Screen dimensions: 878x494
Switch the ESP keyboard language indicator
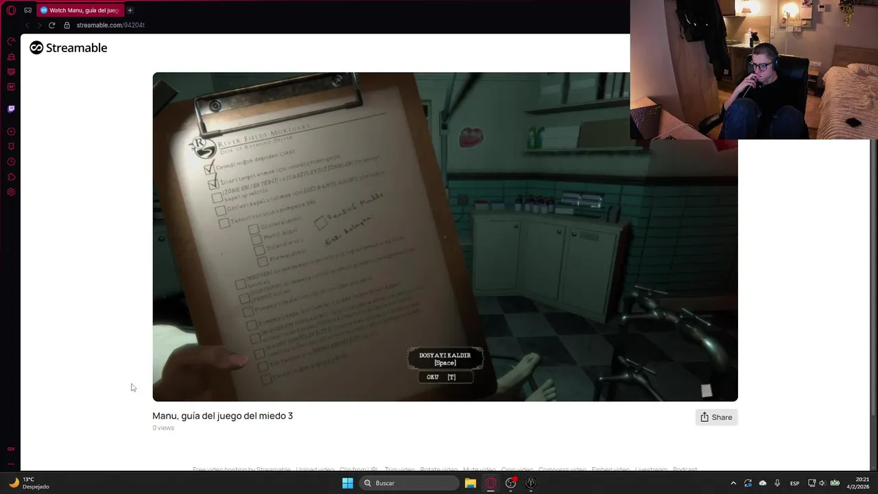[x=794, y=483]
